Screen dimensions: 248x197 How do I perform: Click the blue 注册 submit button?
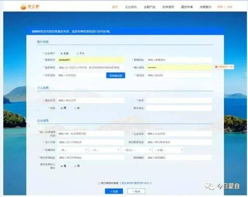pos(114,191)
